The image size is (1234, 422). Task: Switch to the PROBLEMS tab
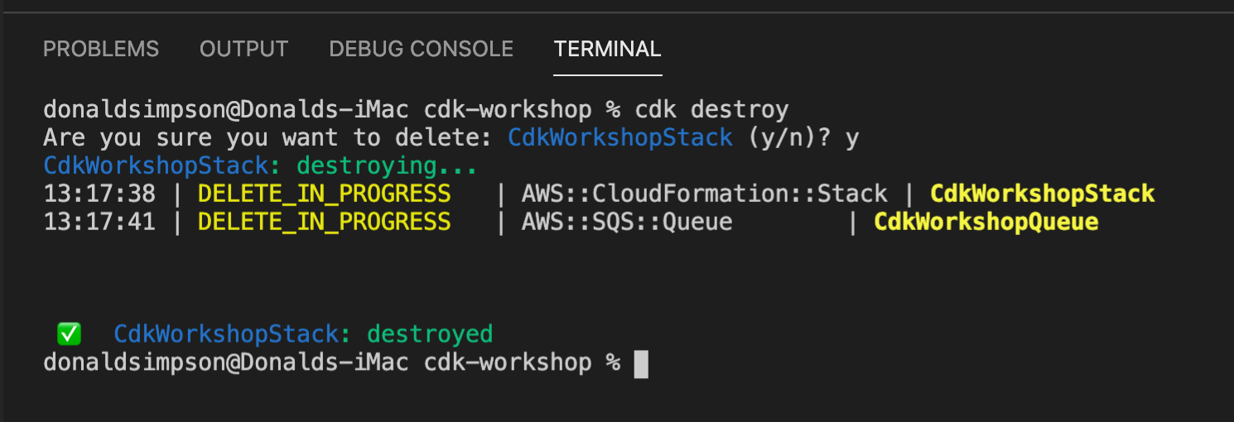[x=101, y=50]
